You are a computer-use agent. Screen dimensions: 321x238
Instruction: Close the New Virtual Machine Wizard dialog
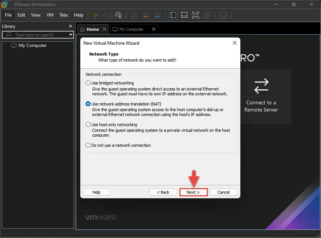(x=235, y=43)
